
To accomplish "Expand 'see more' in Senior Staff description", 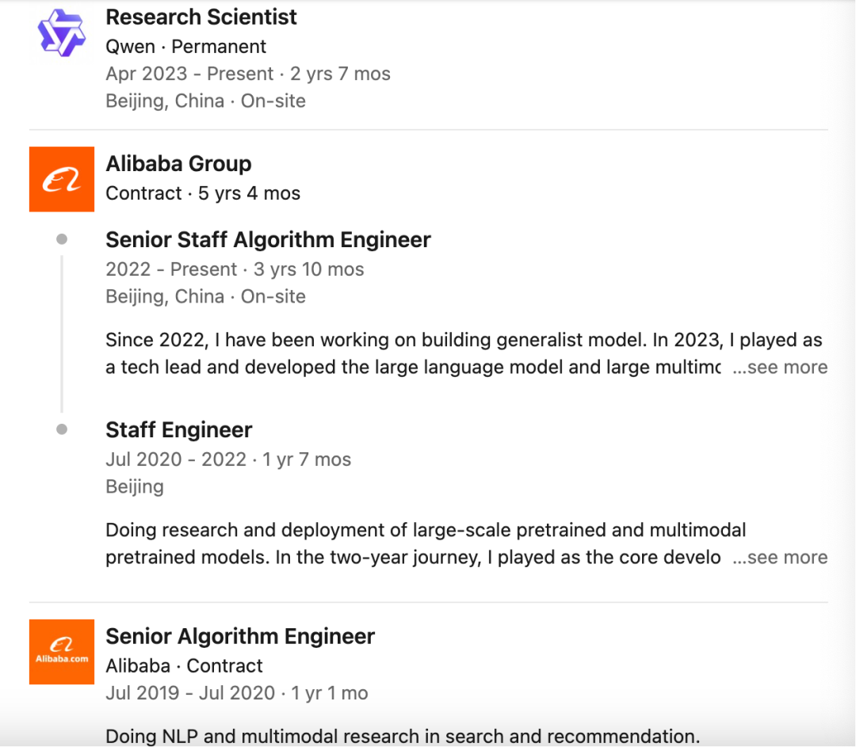I will [780, 368].
